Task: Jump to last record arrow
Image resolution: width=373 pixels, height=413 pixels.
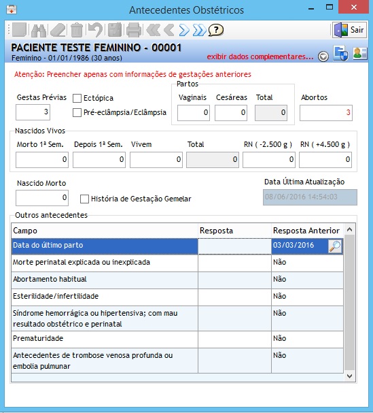Action: point(199,30)
